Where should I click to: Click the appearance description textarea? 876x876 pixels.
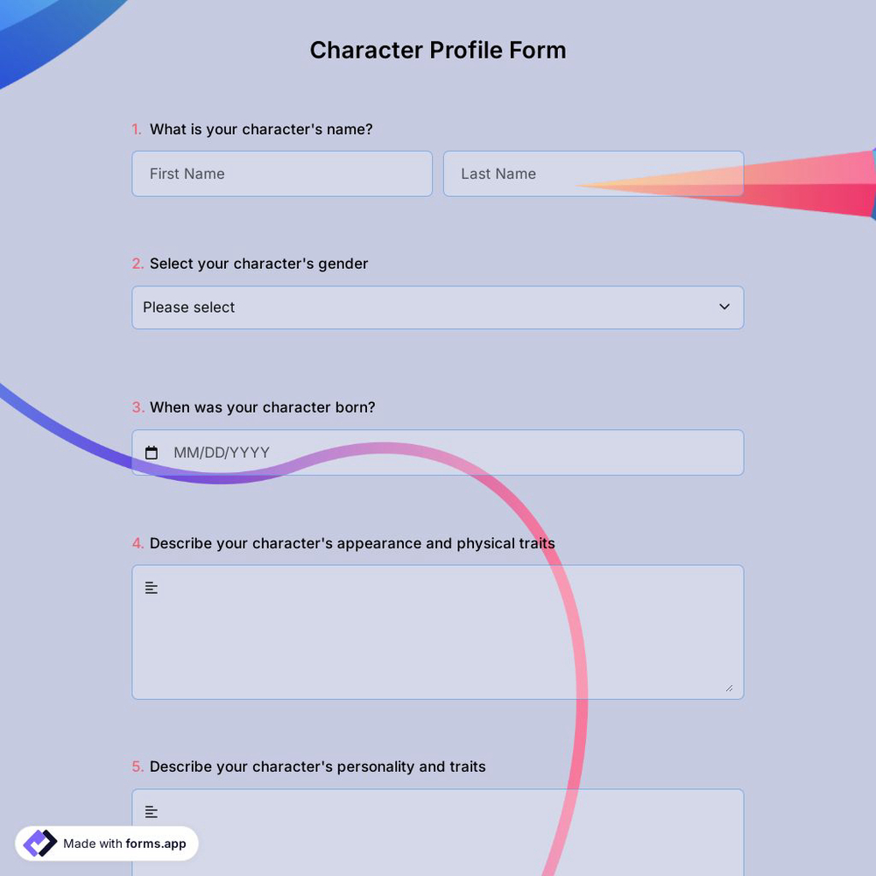click(x=438, y=631)
